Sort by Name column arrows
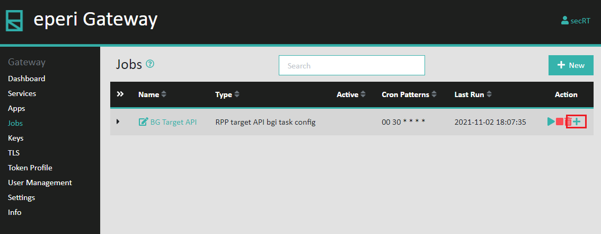The height and width of the screenshot is (234, 601). (x=164, y=94)
